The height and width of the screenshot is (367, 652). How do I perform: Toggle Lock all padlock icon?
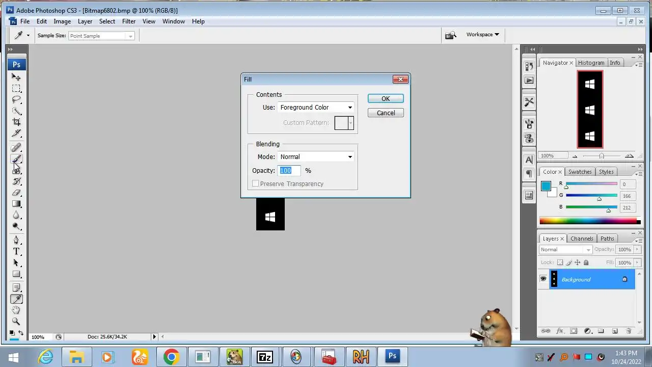pyautogui.click(x=586, y=263)
